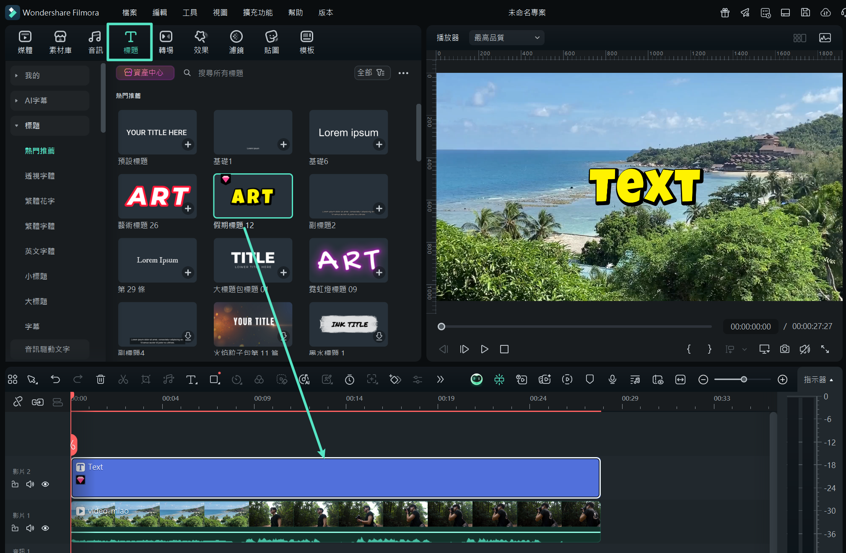Viewport: 846px width, 553px height.
Task: Mute the 影片 1 track audio
Action: click(x=30, y=528)
